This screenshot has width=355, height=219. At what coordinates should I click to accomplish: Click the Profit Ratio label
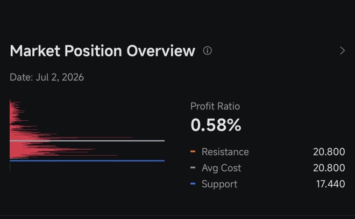pos(215,106)
